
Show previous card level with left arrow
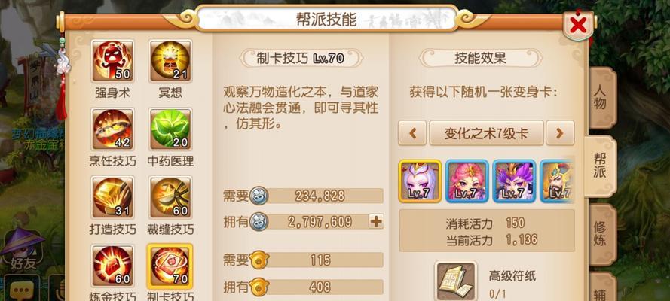[412, 133]
